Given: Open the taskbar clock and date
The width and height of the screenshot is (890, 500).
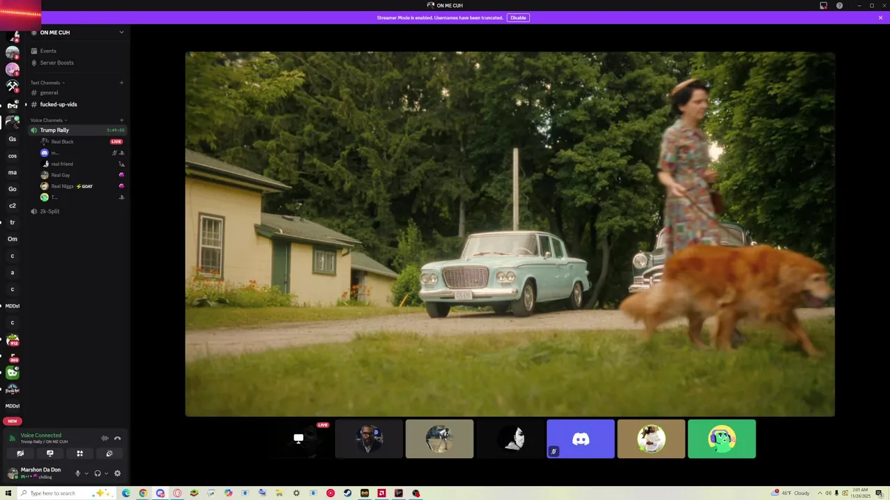Looking at the screenshot, I should 861,493.
